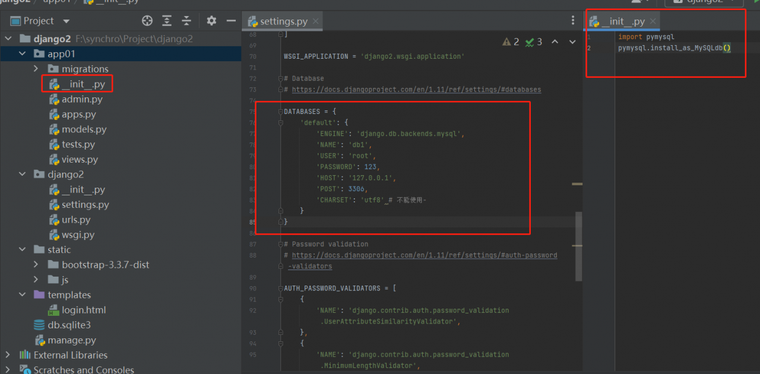Expand External Libraries node

pyautogui.click(x=8, y=355)
